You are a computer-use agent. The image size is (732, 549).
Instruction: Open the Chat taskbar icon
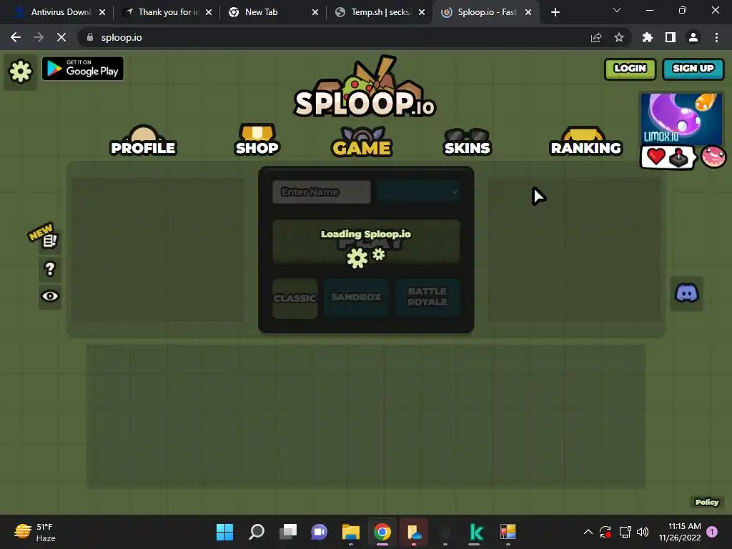point(320,532)
